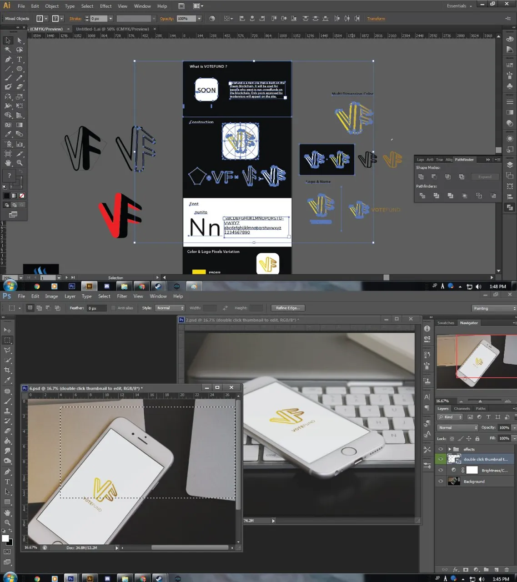Switch to Untitled-1.ai document tab

coord(112,29)
